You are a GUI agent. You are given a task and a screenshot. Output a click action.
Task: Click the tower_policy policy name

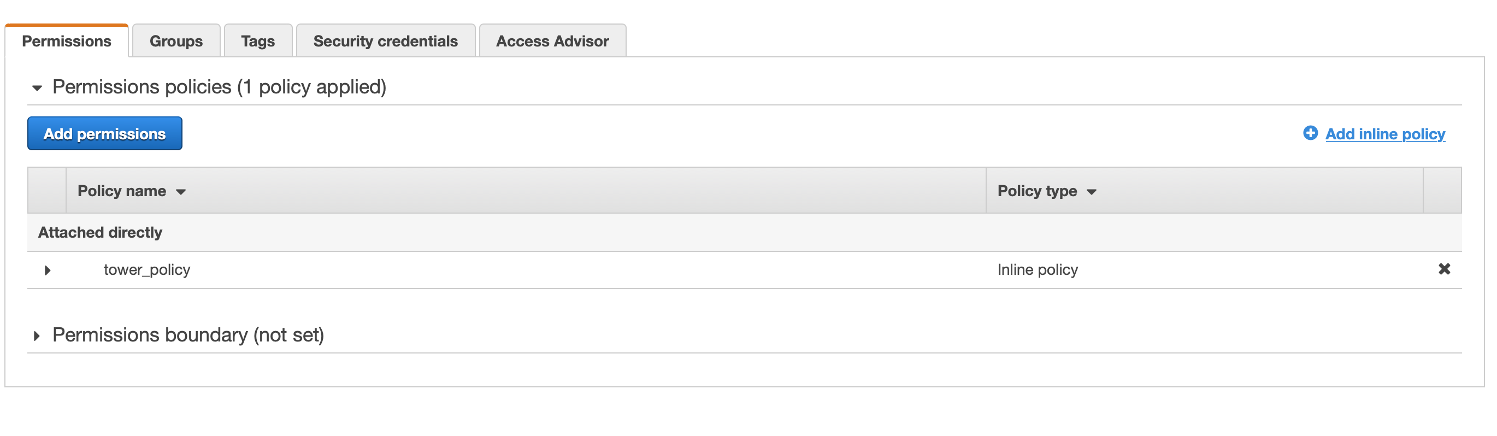point(147,270)
